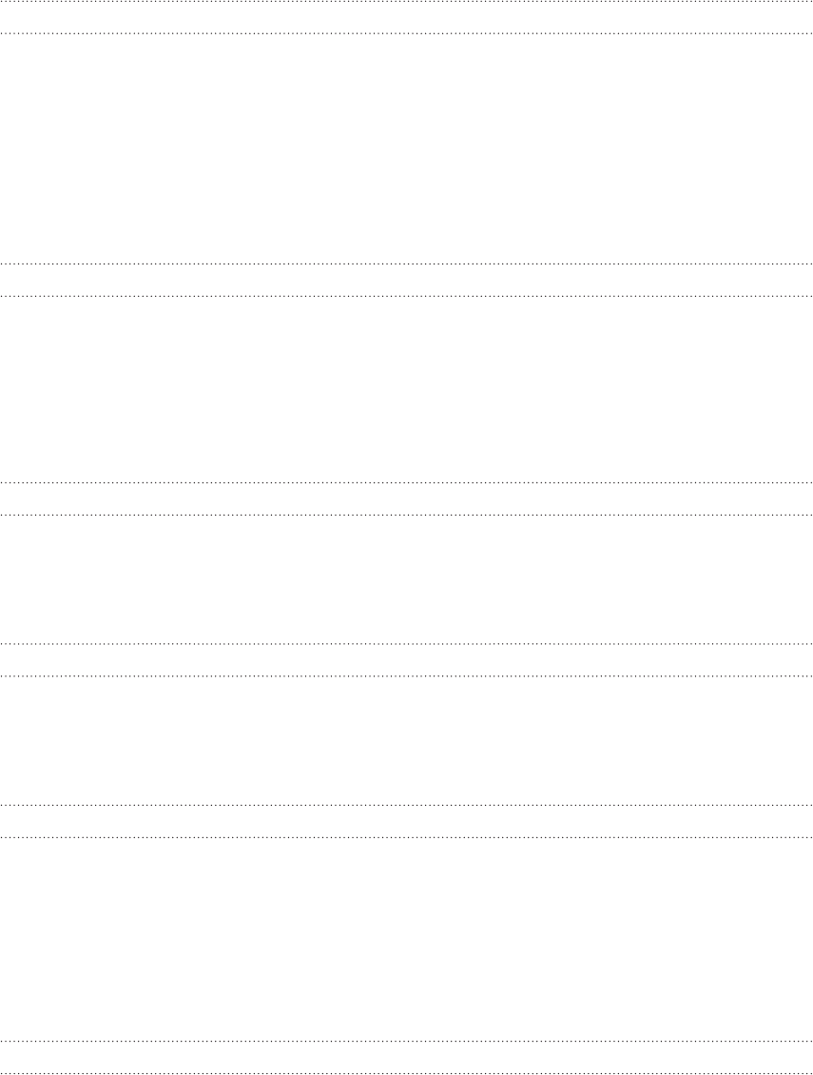Click inside the second large blank section from top
This screenshot has width=813, height=1075.
click(406, 389)
